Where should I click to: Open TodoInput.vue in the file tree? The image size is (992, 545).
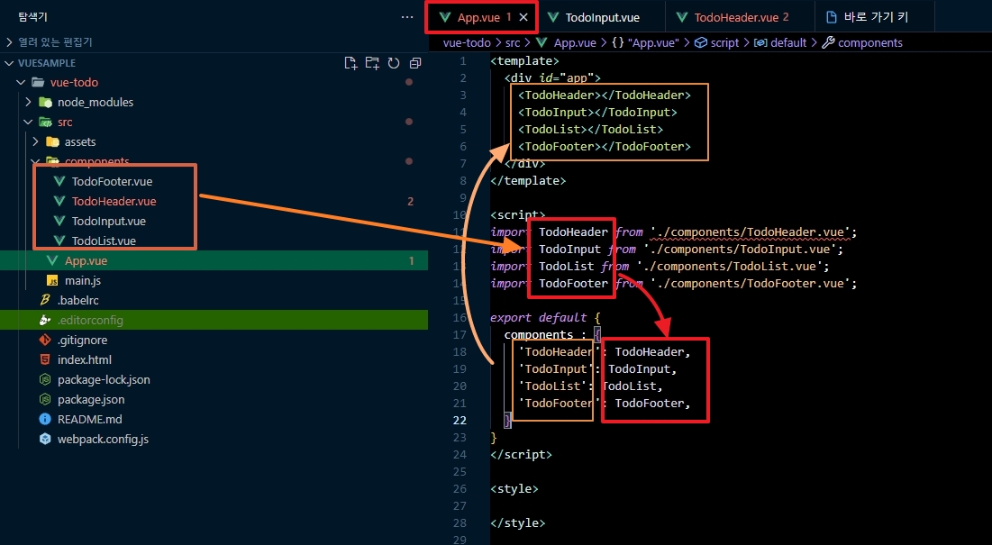tap(109, 221)
